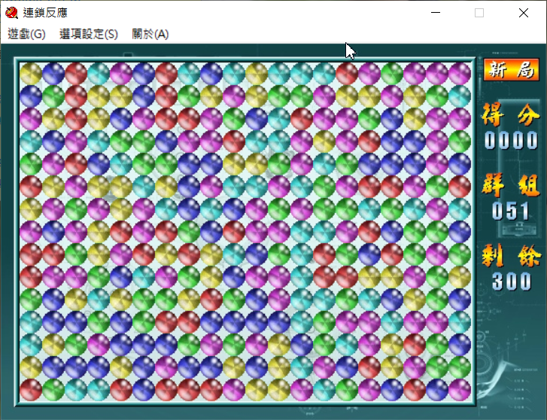The image size is (547, 420).
Task: Select the only green ball in the top row
Action: 392,74
